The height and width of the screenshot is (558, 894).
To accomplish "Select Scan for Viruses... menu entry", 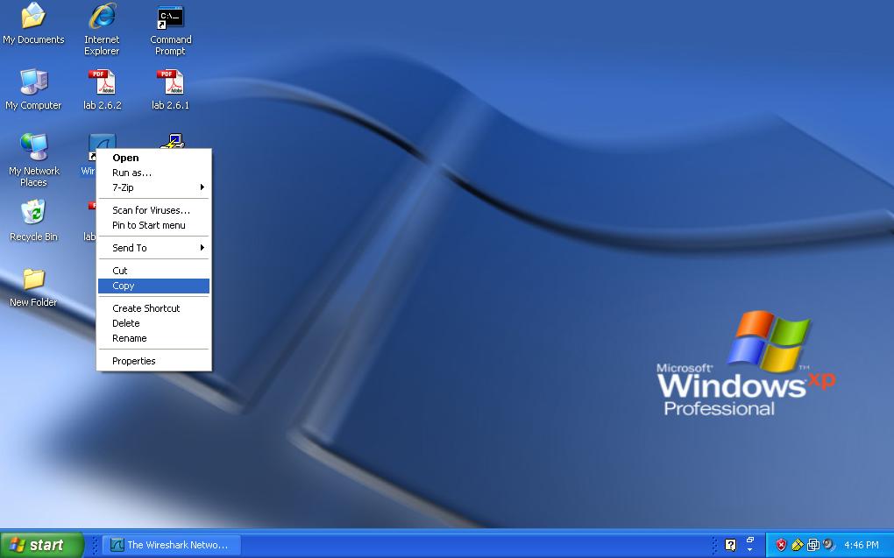I will coord(153,210).
